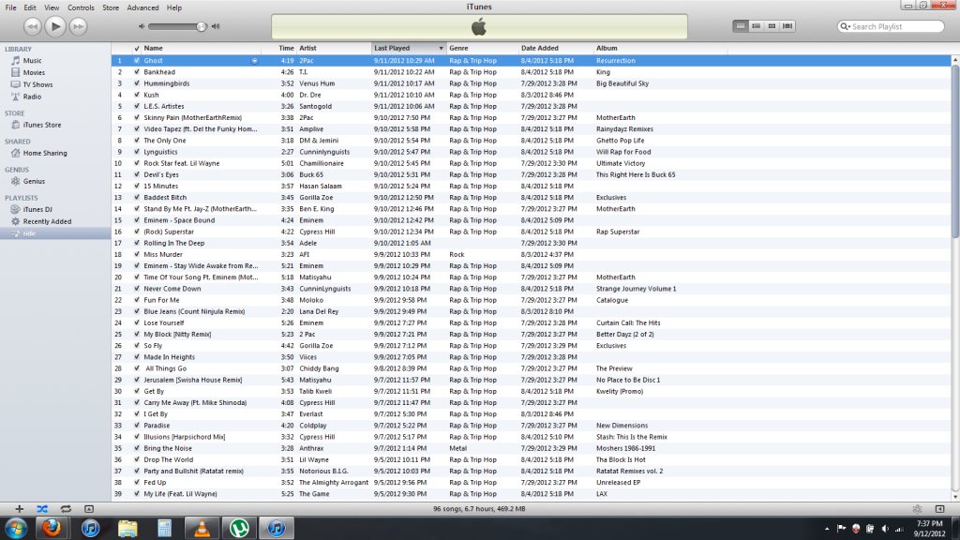Screen dimensions: 960x540
Task: Click the add playlist plus icon
Action: click(19, 508)
